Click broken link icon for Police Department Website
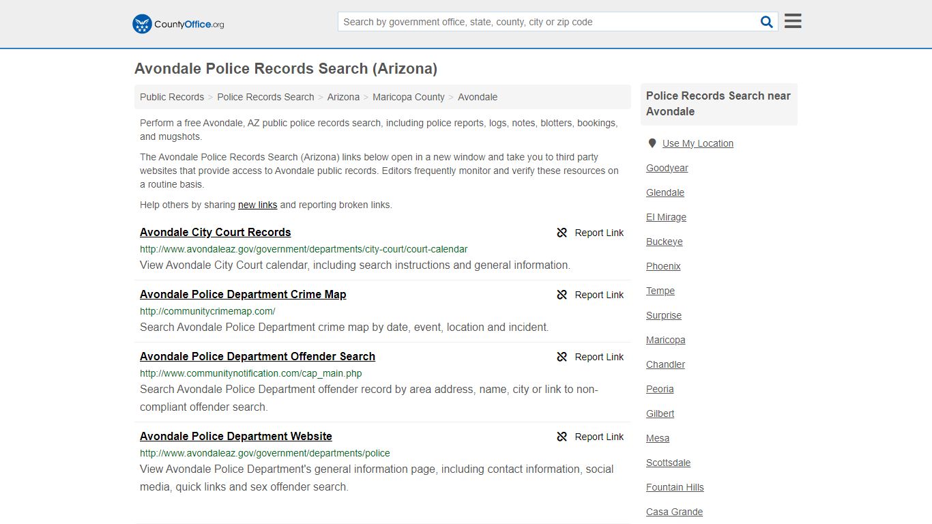 (562, 437)
